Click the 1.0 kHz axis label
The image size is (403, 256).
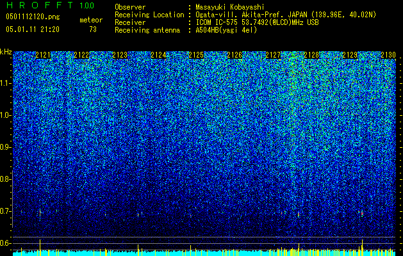click(6, 115)
